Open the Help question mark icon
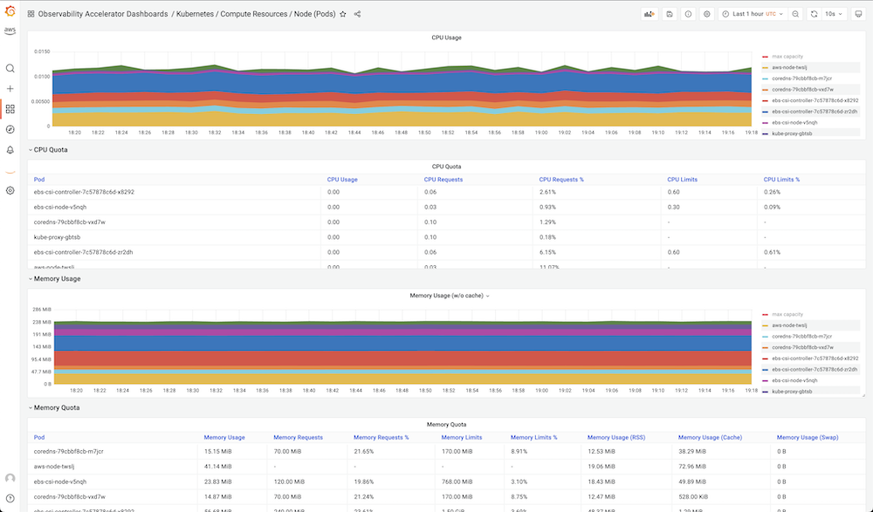 tap(10, 499)
